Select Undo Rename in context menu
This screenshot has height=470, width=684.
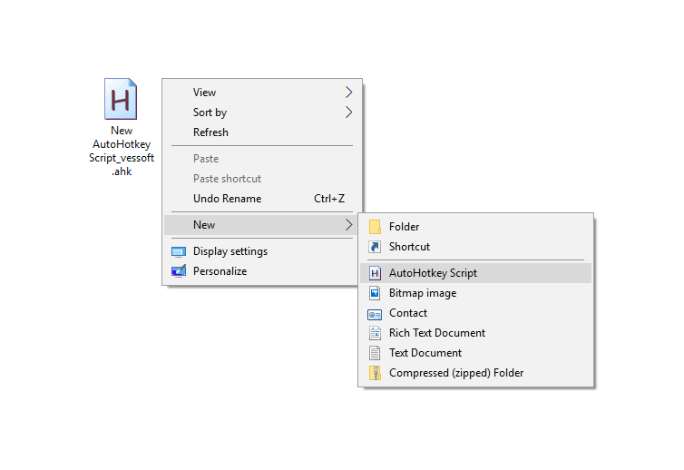pos(227,199)
